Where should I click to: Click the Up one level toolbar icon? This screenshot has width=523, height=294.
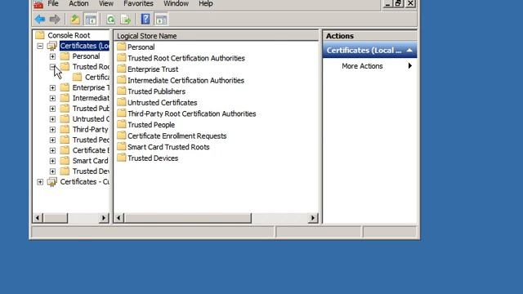[75, 20]
